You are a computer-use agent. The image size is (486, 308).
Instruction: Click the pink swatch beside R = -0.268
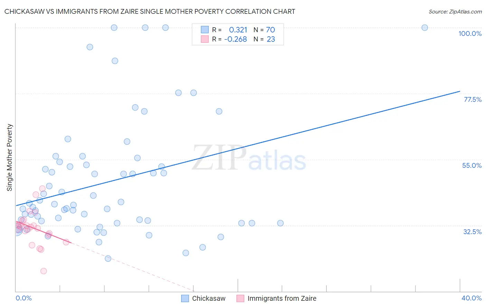[205, 39]
